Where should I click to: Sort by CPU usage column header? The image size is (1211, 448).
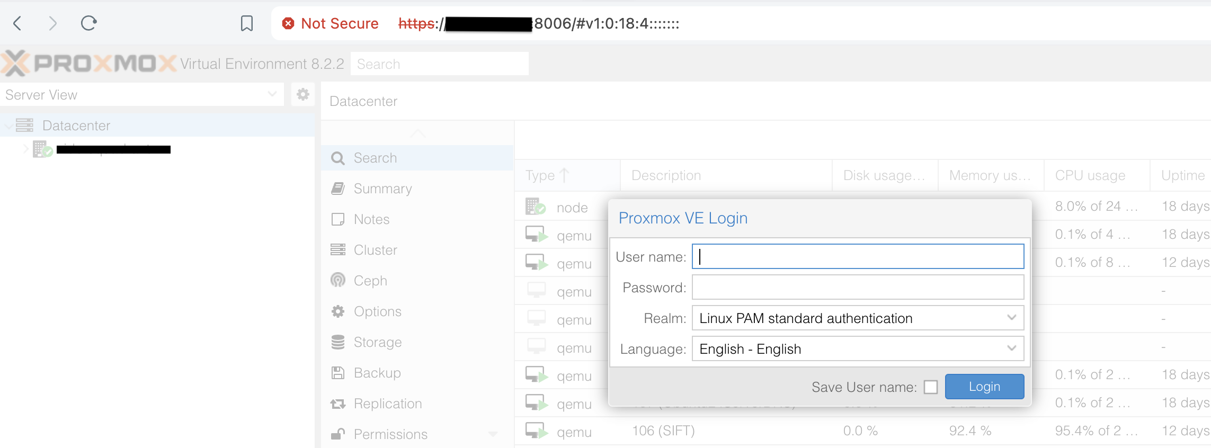coord(1097,175)
